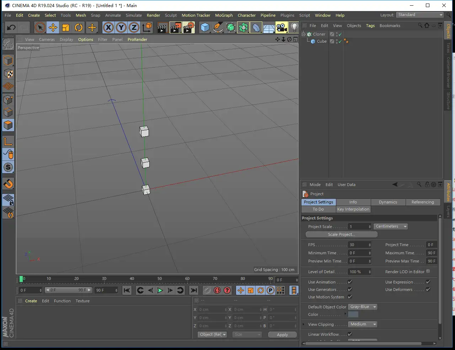Screen dimensions: 455x350
Task: Toggle the Y axis lock
Action: [121, 27]
